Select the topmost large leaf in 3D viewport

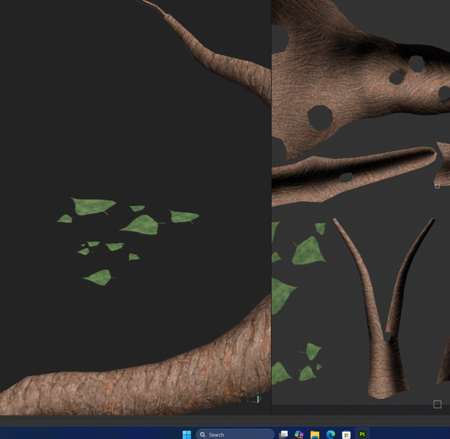(93, 206)
